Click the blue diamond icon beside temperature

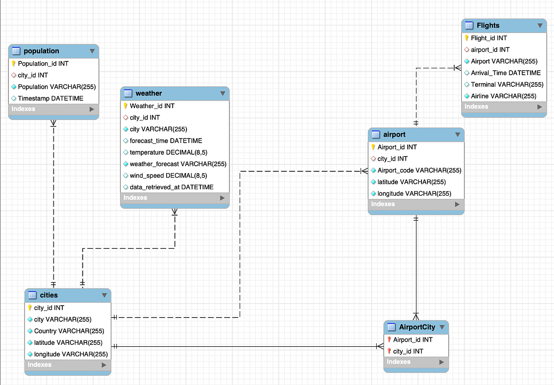pos(125,152)
